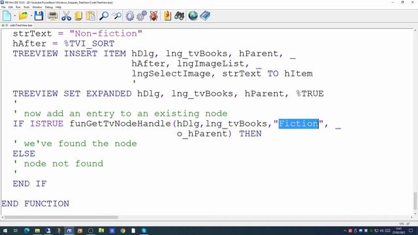The image size is (418, 235).
Task: Click the "node not found" comment
Action: coord(58,164)
